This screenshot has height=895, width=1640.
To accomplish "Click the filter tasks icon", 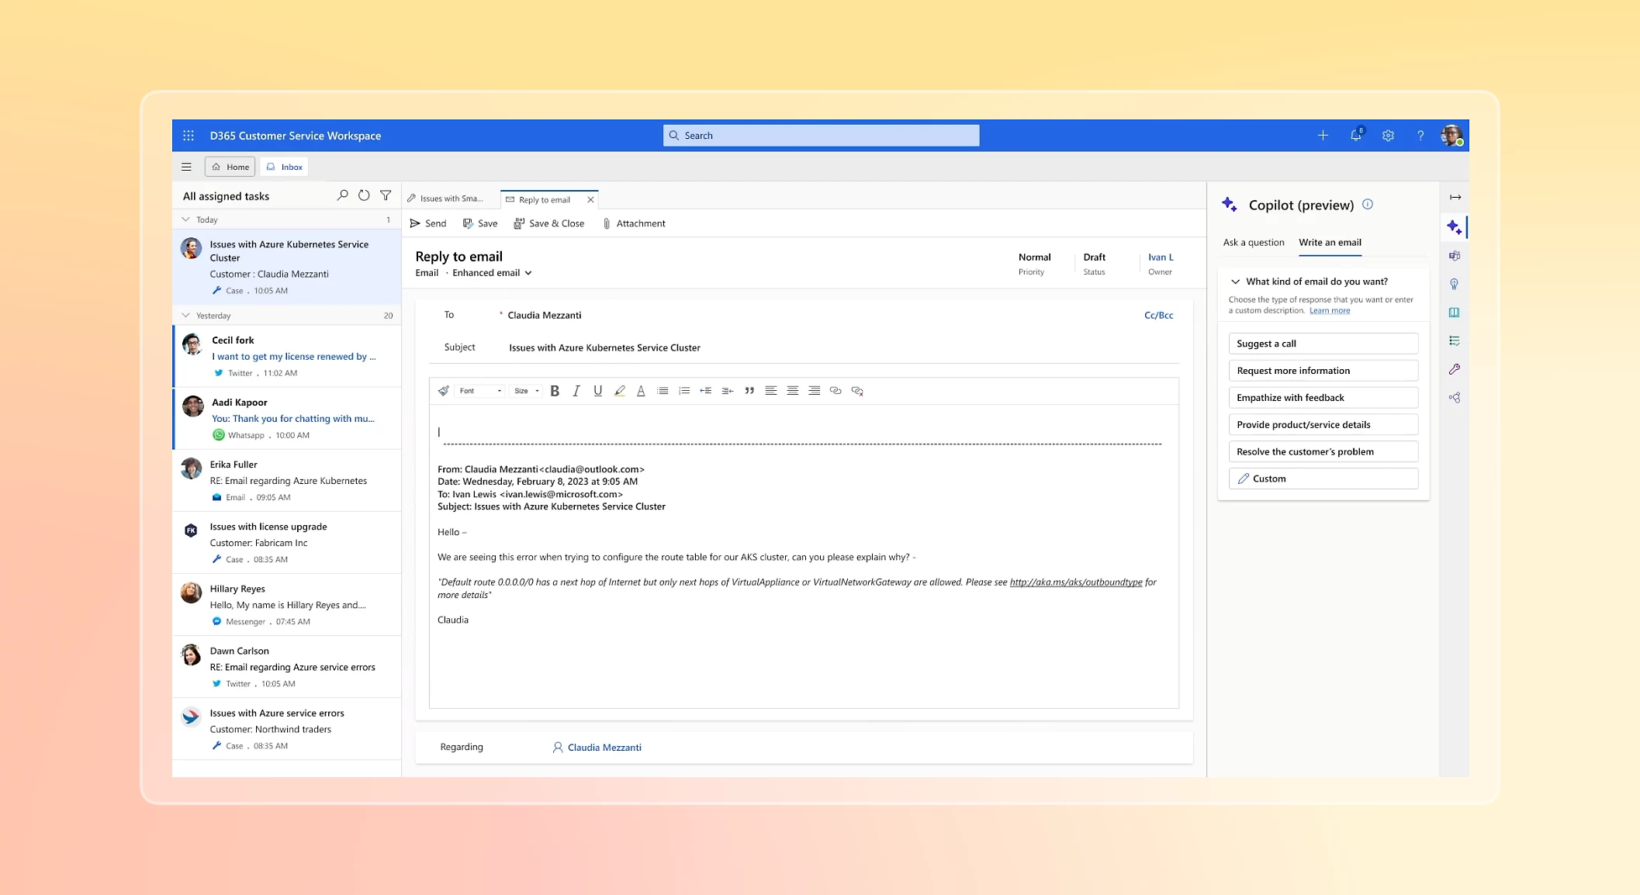I will click(386, 195).
